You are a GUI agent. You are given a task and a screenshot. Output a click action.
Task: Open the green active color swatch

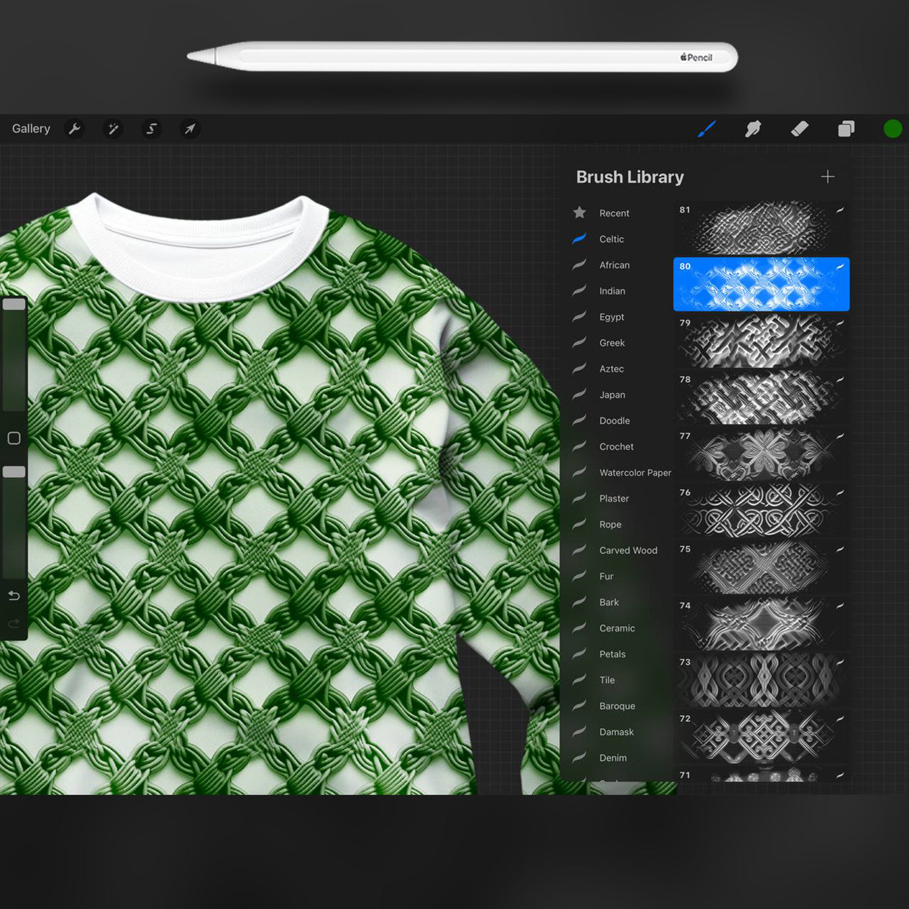pos(892,128)
